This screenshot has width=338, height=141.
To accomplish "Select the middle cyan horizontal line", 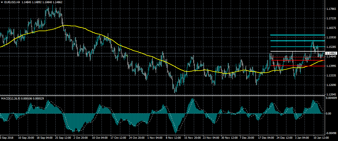I will click(x=297, y=41).
